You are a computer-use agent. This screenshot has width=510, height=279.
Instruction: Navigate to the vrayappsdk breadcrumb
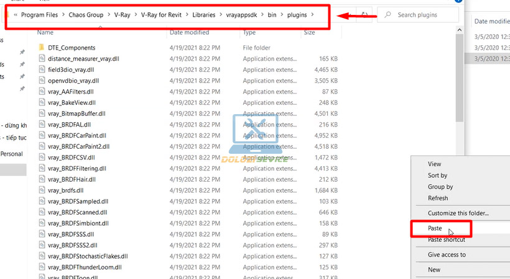(x=241, y=15)
